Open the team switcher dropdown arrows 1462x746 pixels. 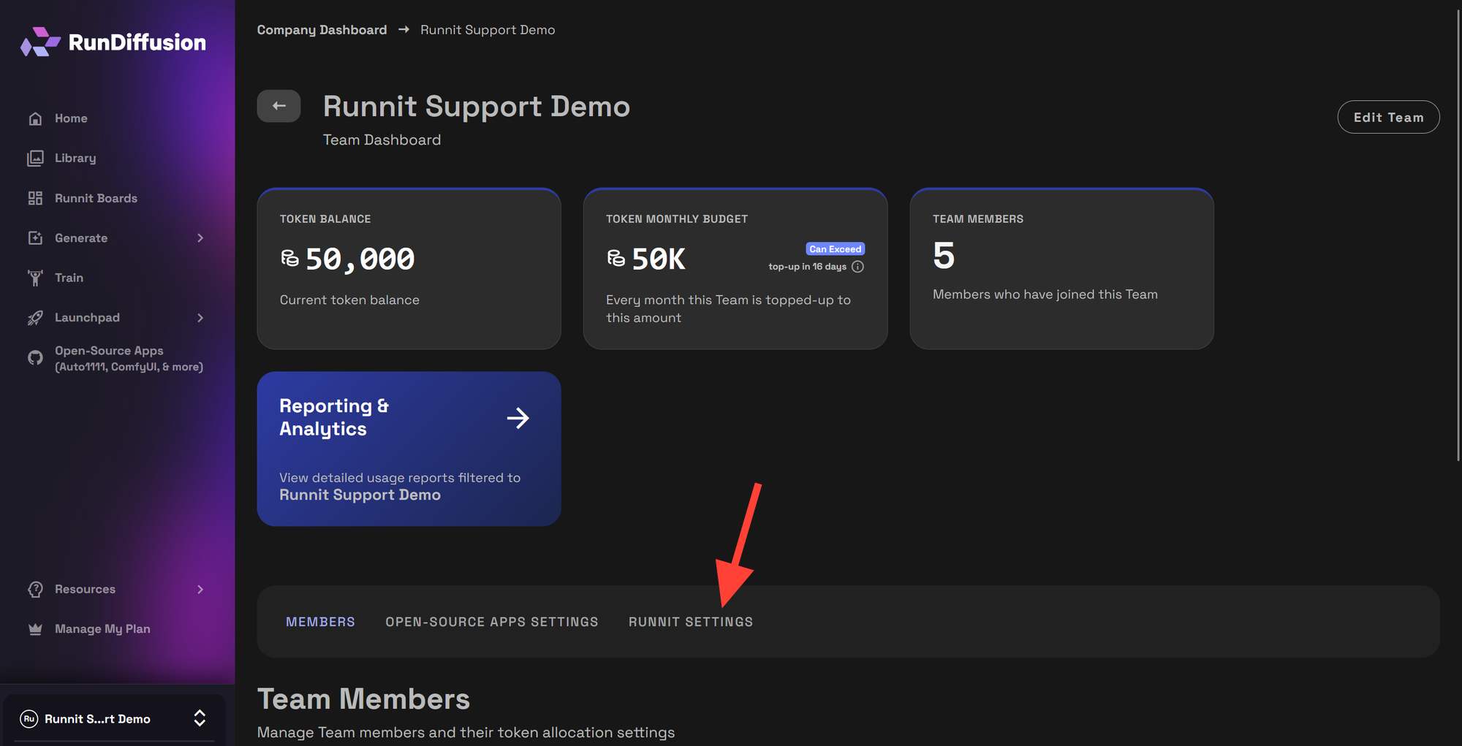[200, 719]
